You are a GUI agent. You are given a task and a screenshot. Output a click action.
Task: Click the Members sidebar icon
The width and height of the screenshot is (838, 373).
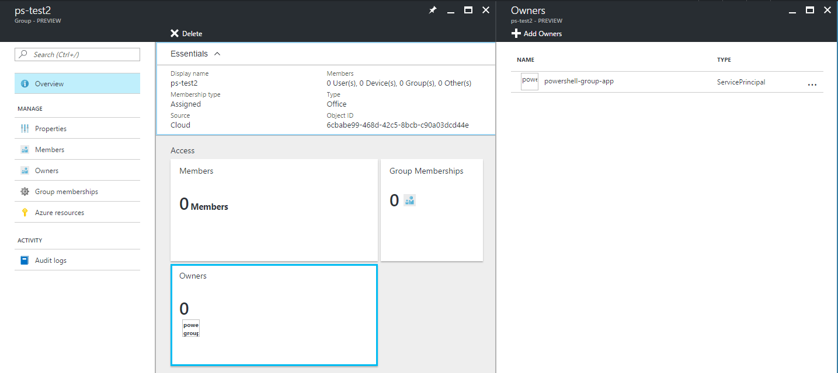point(25,150)
